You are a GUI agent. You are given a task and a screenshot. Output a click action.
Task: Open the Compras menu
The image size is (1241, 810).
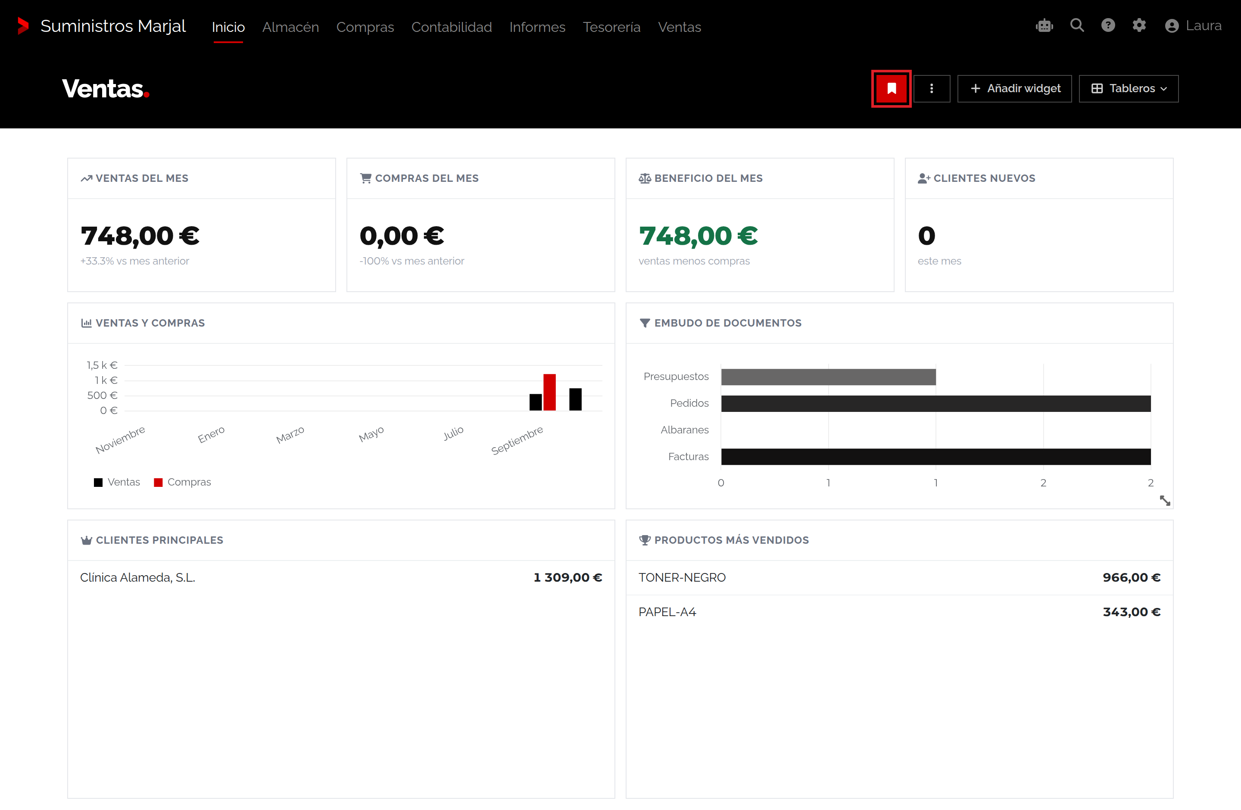(x=365, y=27)
